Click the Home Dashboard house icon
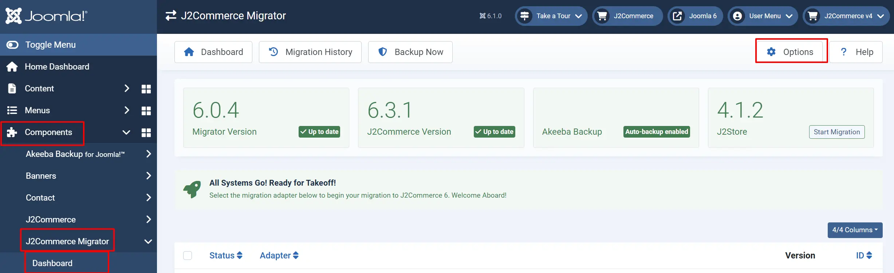Screen dimensions: 894x273 click(x=12, y=67)
